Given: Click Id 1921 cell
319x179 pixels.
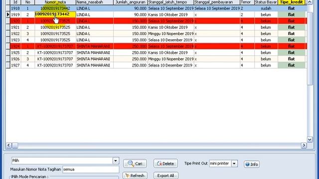Looking at the screenshot, I should point(15,27).
